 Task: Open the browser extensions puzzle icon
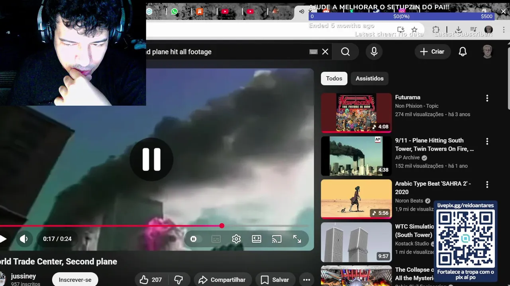(436, 30)
